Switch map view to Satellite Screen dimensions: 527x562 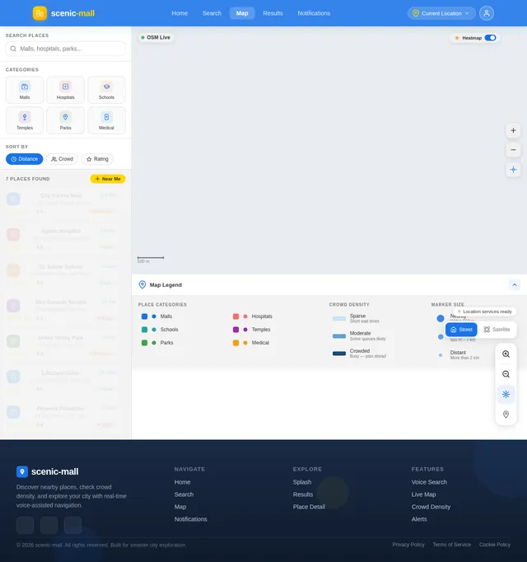point(497,330)
